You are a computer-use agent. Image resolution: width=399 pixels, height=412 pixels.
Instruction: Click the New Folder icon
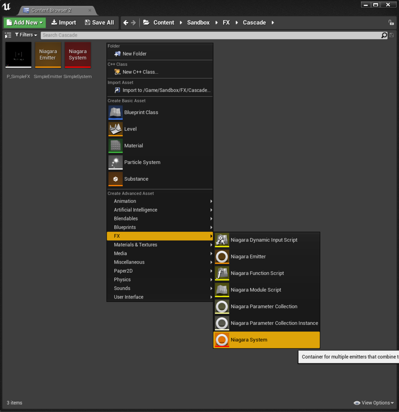click(117, 54)
